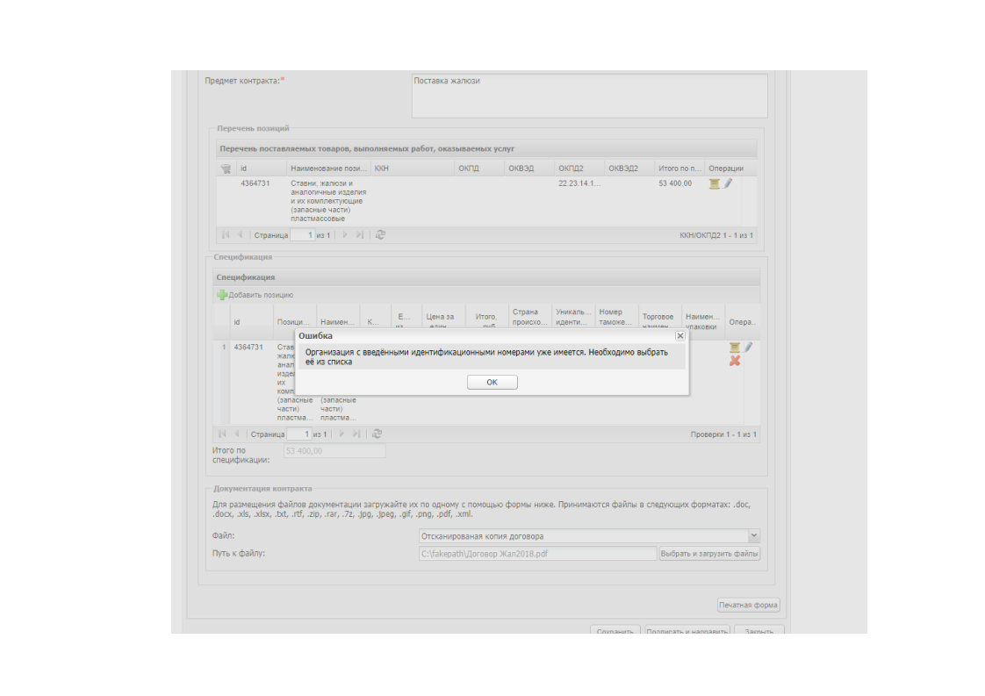
Task: Click the Закрыть button
Action: pos(759,629)
